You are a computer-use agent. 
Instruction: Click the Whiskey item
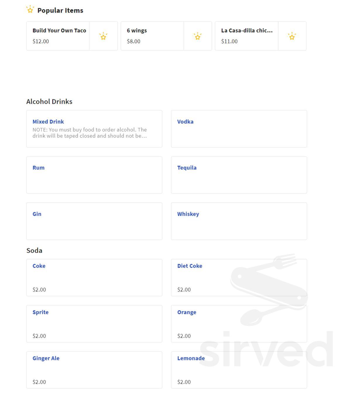(x=188, y=214)
